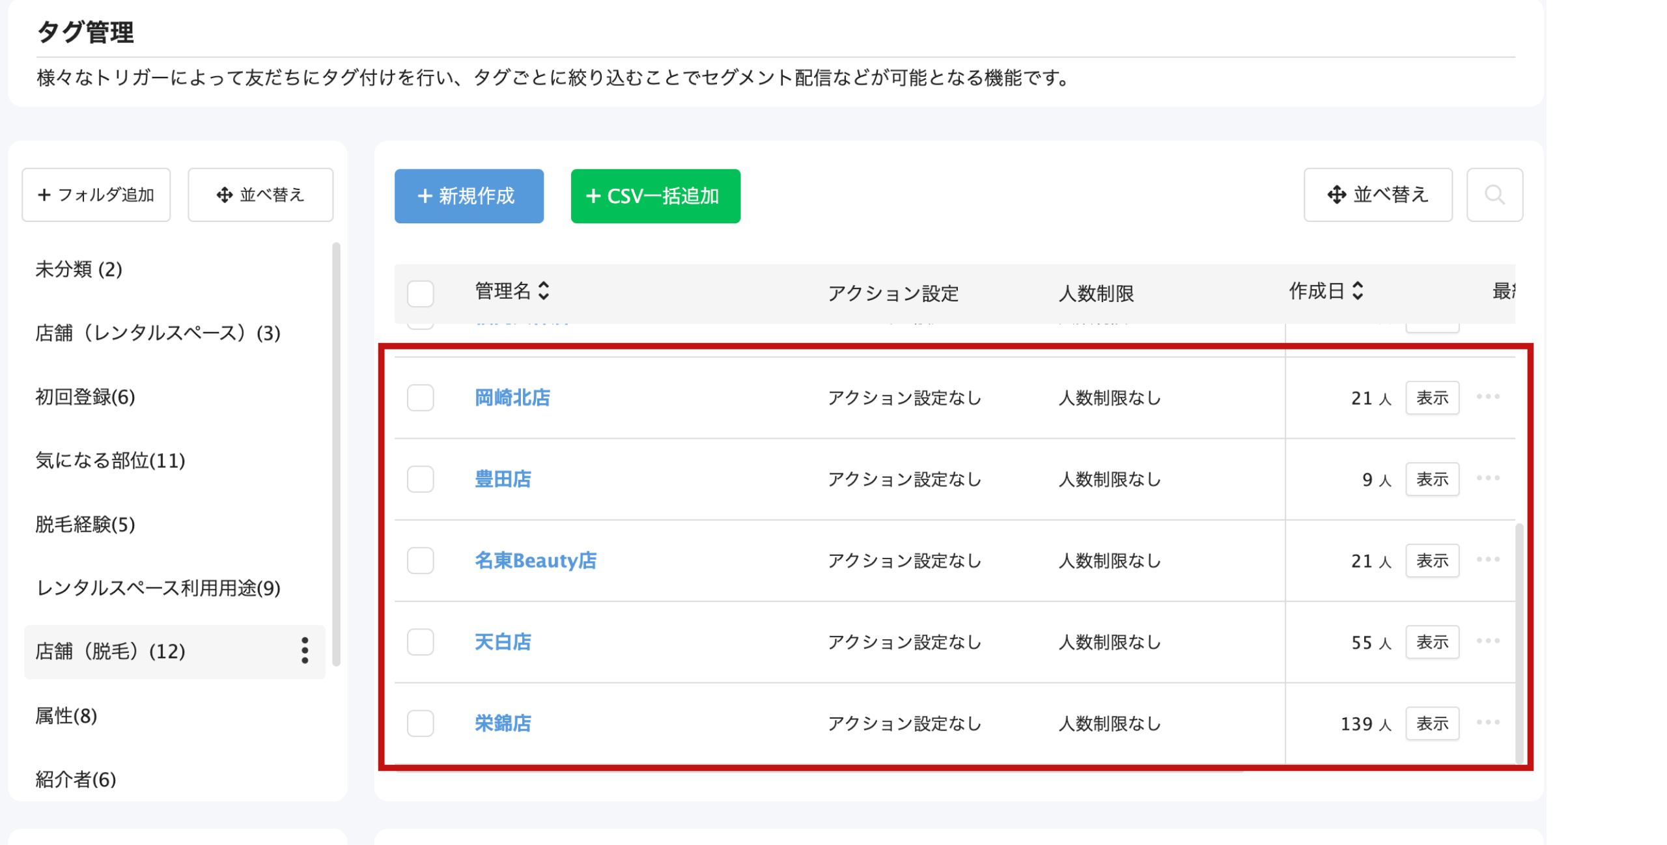1667x845 pixels.
Task: Select 気になる部位(11) folder
Action: (x=110, y=460)
